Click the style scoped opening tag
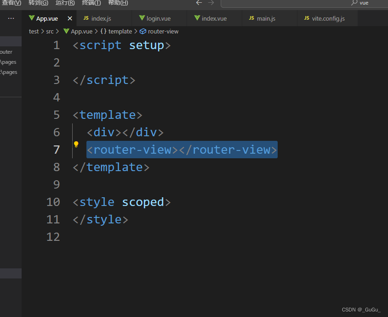Screen dimensions: 388x317 122,202
